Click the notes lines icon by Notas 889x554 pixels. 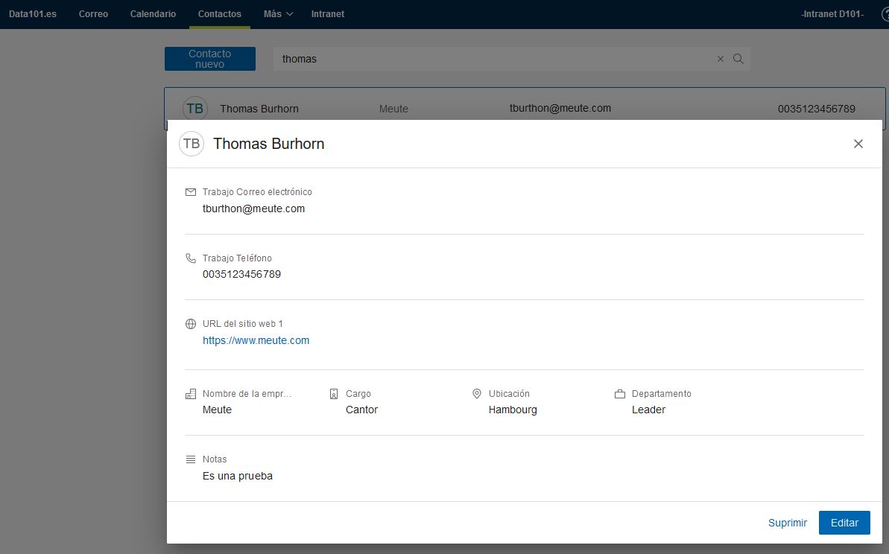pyautogui.click(x=190, y=459)
